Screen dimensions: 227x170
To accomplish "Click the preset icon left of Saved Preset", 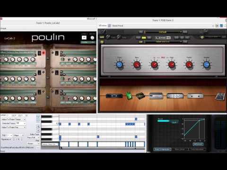I will [109, 25].
